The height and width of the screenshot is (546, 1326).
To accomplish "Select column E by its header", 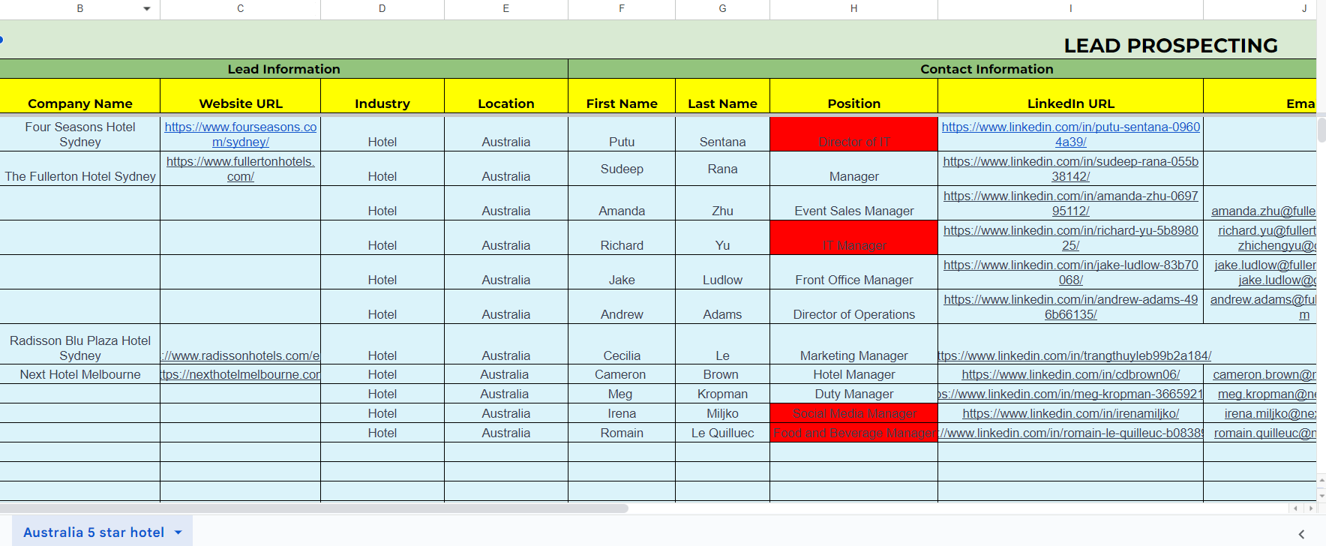I will (506, 9).
